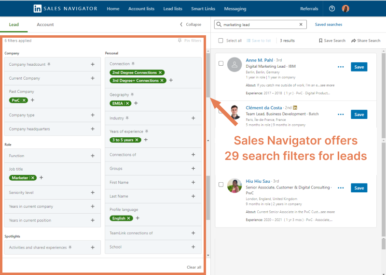Go to Home in navigation
The image size is (386, 275).
(x=113, y=9)
